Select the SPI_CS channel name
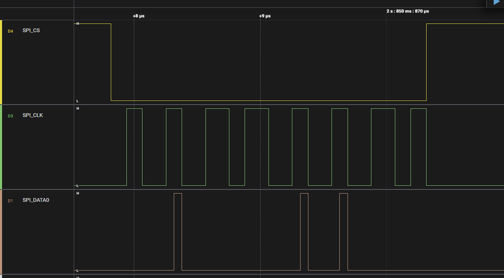Viewport: 504px width, 278px height. 31,30
